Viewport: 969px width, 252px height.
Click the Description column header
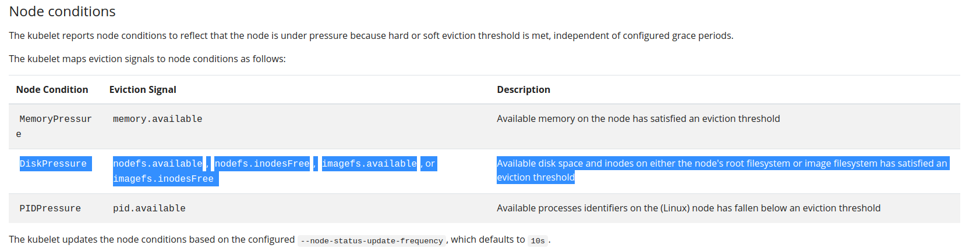523,89
